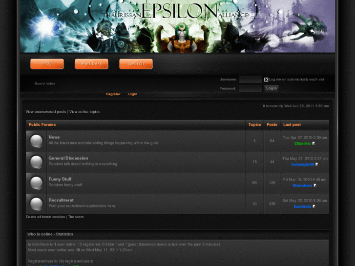Click the Who is online heading link

(40, 234)
